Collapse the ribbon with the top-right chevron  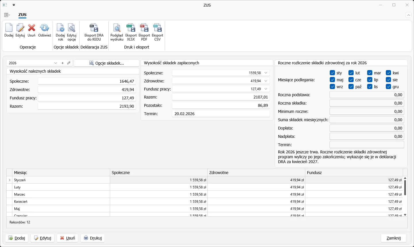408,15
